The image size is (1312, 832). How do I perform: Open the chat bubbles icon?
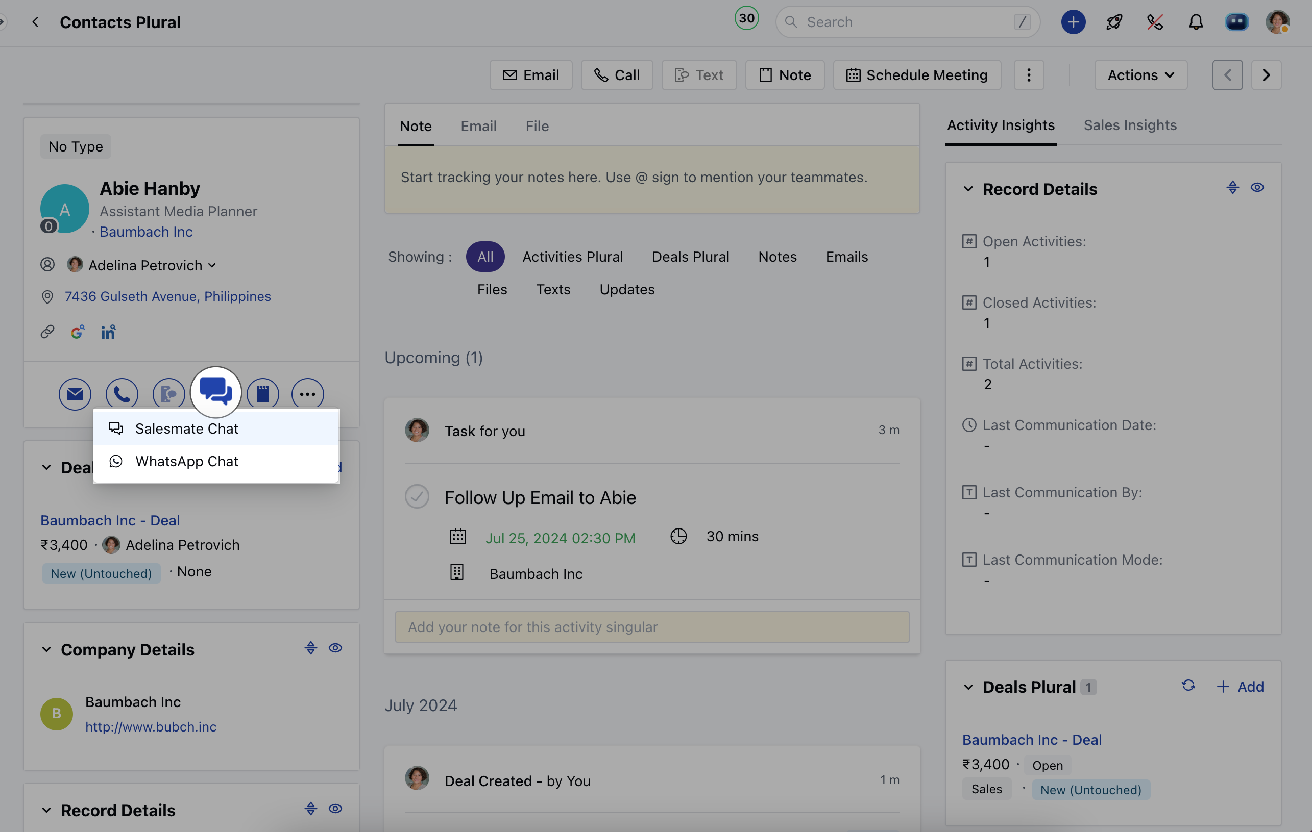[x=215, y=391]
